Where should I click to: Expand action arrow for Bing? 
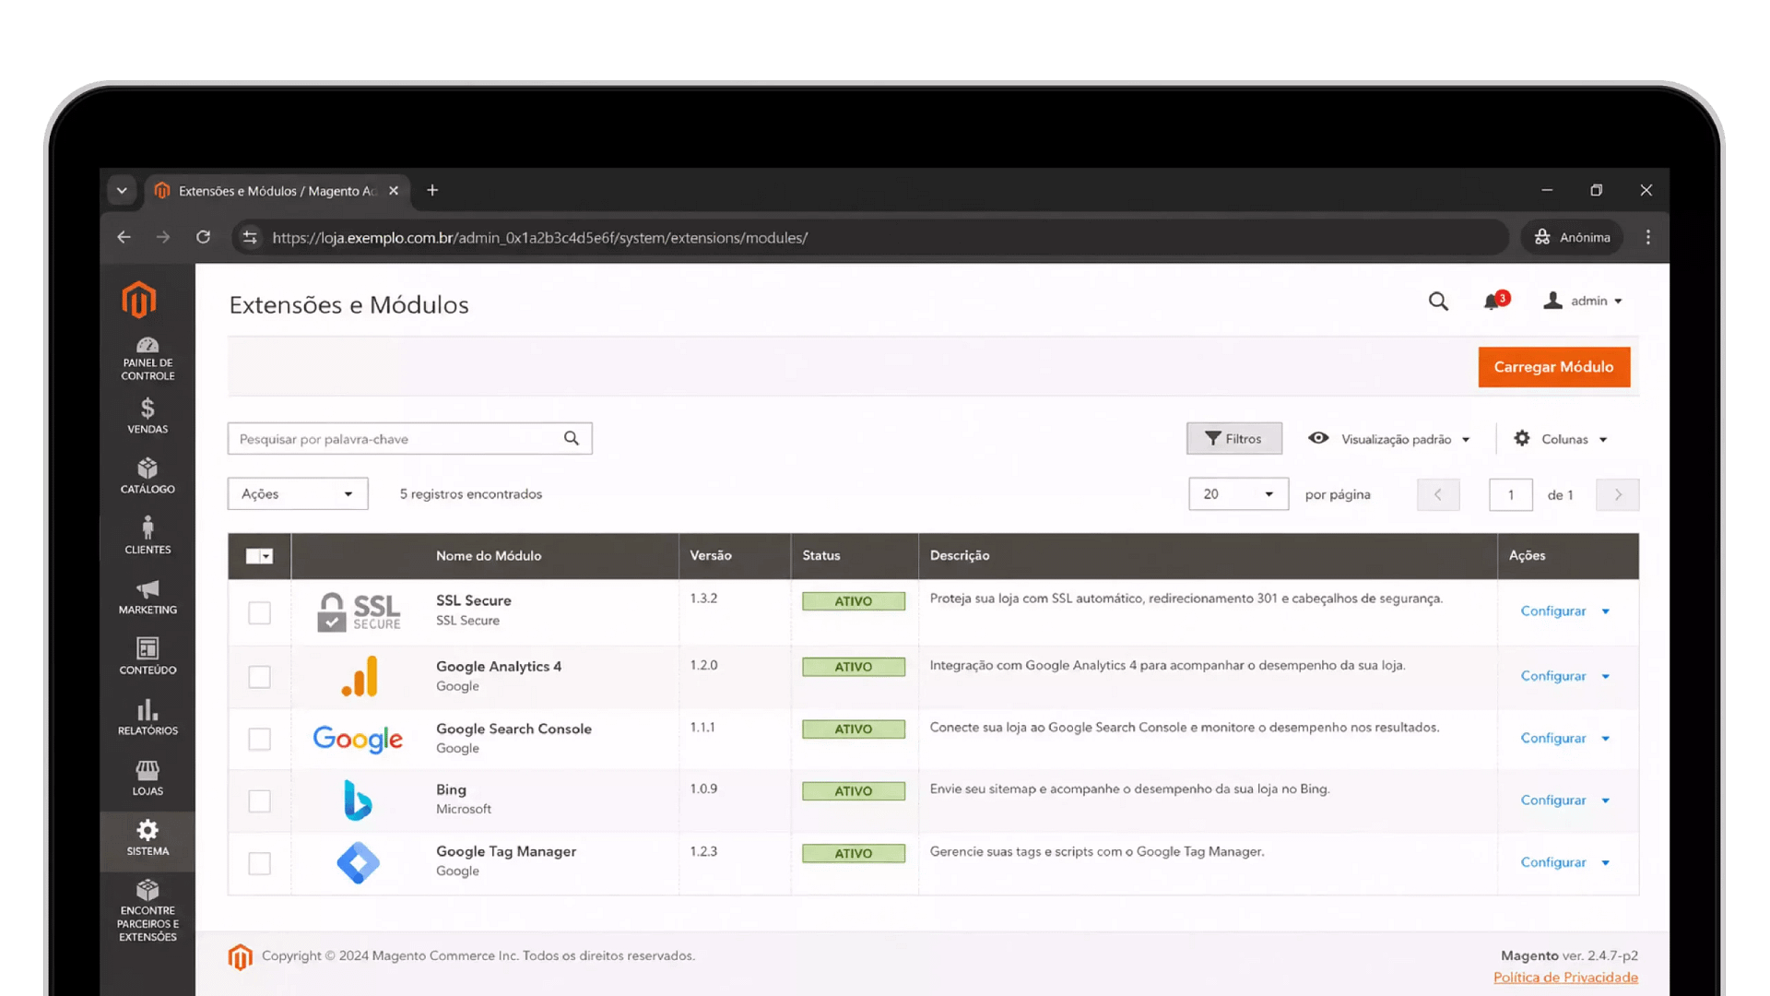[x=1606, y=800]
